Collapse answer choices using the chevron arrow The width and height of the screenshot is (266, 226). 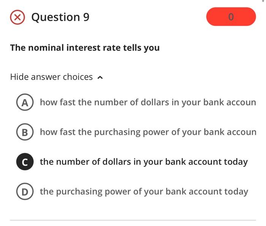100,77
